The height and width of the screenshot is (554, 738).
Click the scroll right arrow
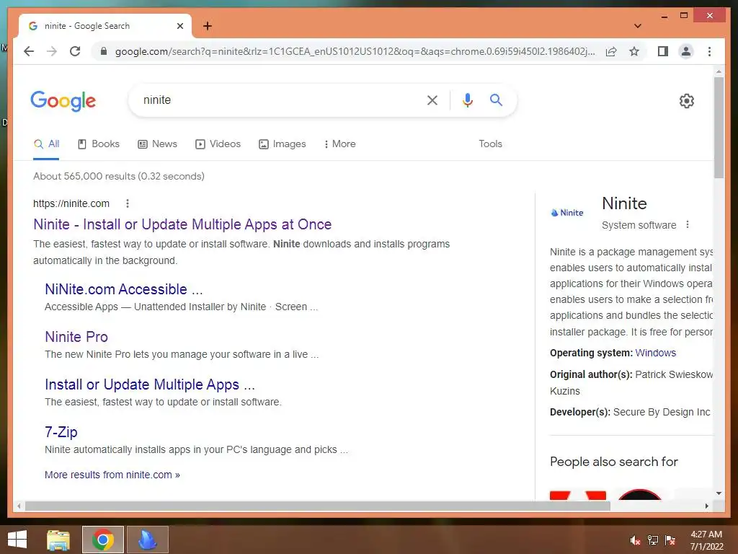point(706,506)
